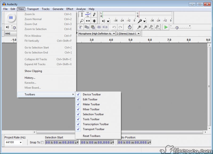Open the Effect menu
The width and height of the screenshot is (213, 154).
click(70, 9)
